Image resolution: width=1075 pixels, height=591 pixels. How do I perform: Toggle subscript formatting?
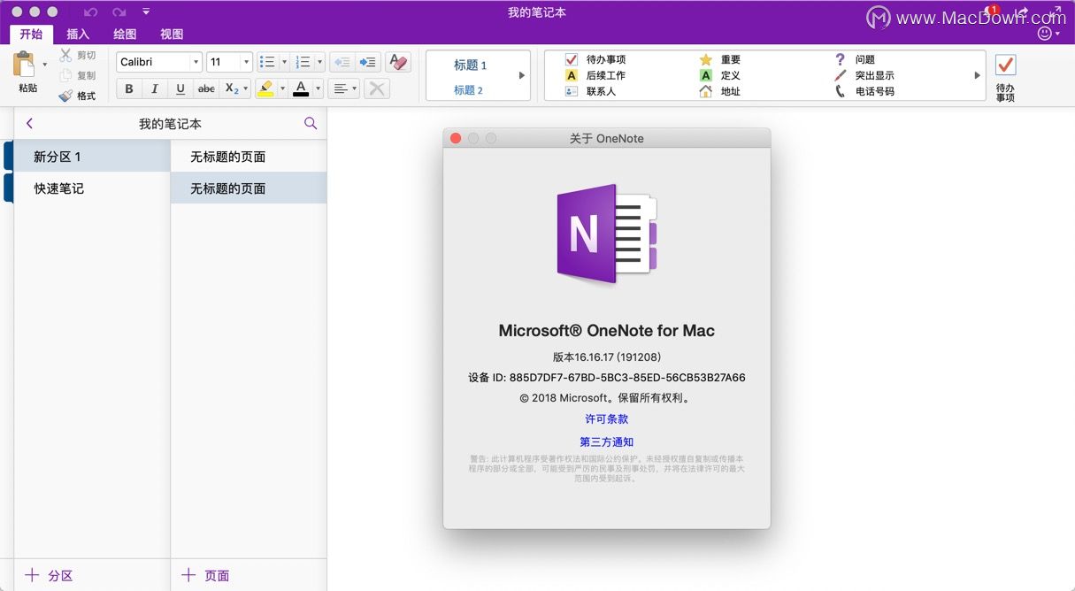click(x=230, y=88)
